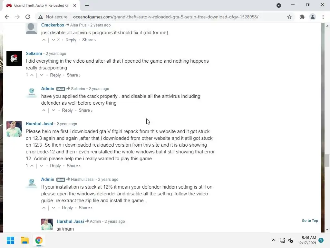Viewport: 330px width, 248px height.
Task: Reply to Harshul Jassi's first comment
Action: 55,166
